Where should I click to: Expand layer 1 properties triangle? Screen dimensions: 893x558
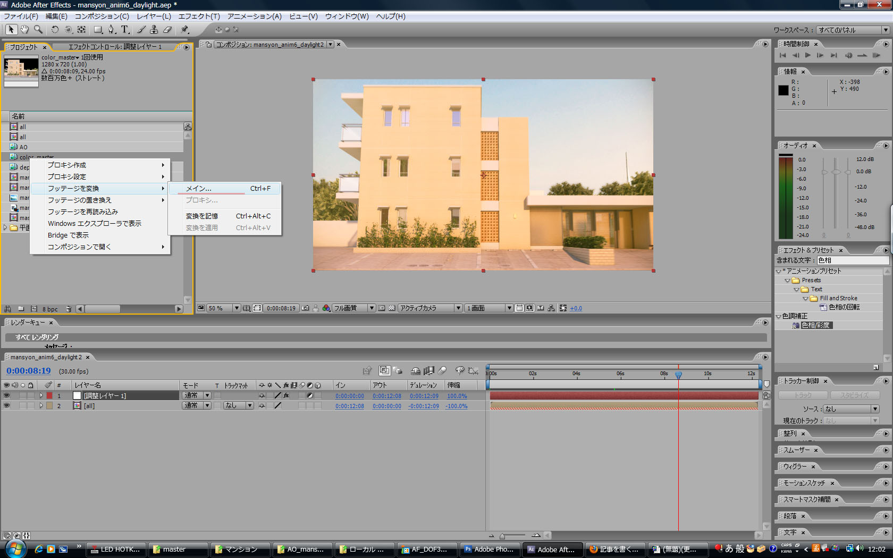tap(41, 395)
